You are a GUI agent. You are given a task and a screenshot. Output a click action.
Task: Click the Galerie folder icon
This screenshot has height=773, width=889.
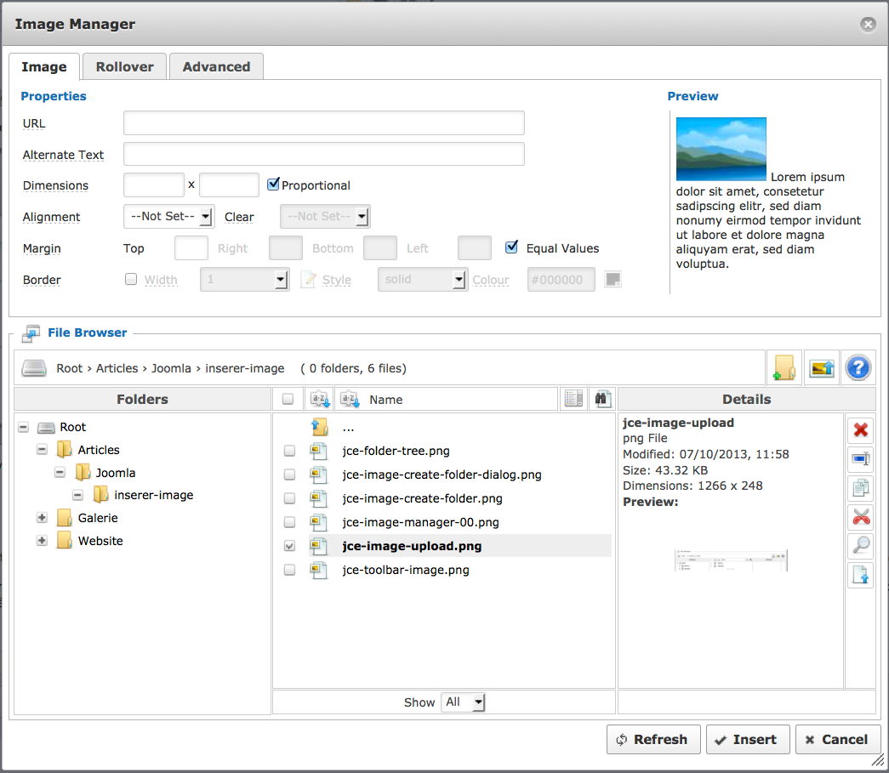point(64,518)
